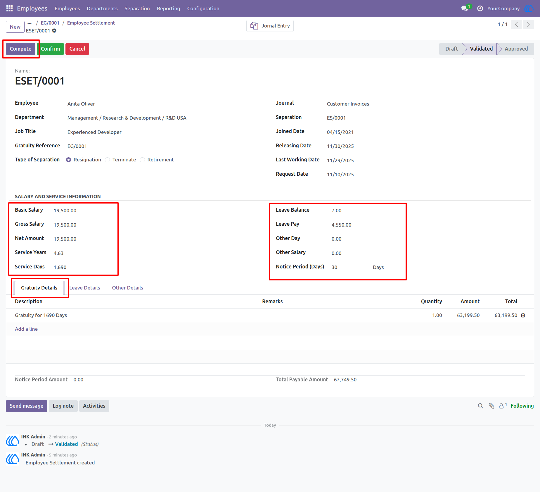540x493 pixels.
Task: Open the apps grid menu icon
Action: (x=9, y=8)
